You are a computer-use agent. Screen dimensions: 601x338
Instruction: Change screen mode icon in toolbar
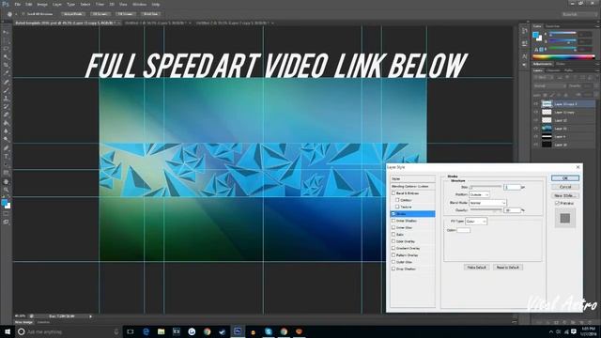(x=6, y=223)
